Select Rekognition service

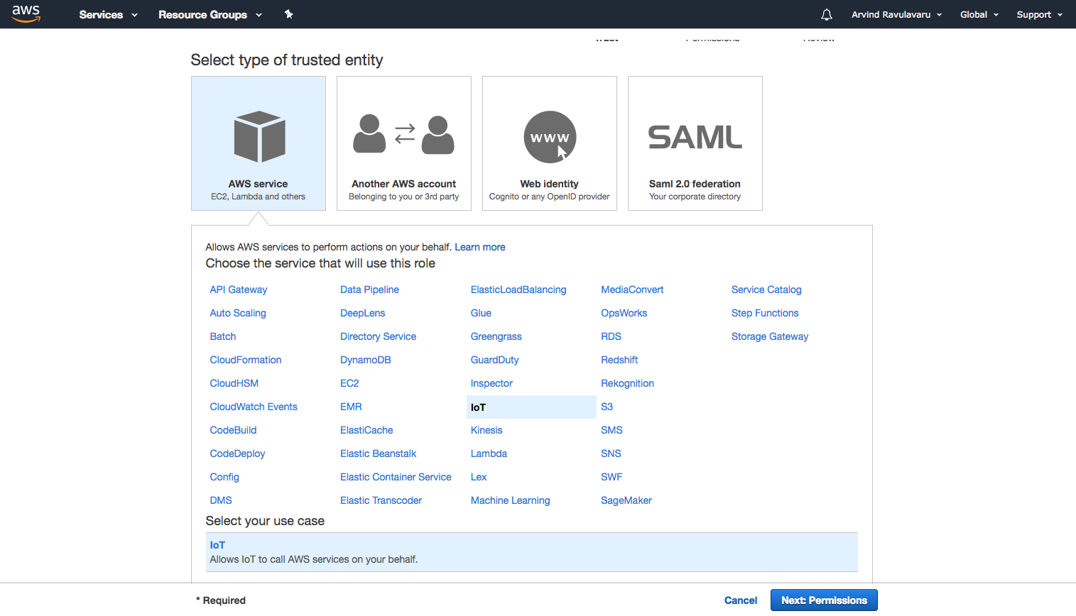click(628, 383)
